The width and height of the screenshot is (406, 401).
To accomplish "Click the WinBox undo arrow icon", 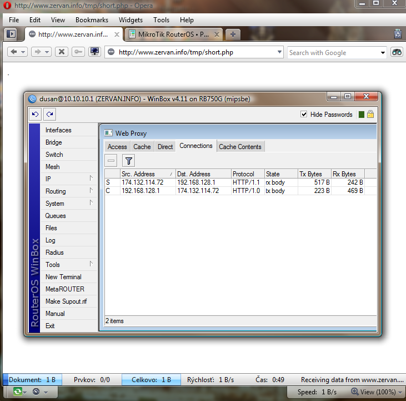I will pos(36,115).
